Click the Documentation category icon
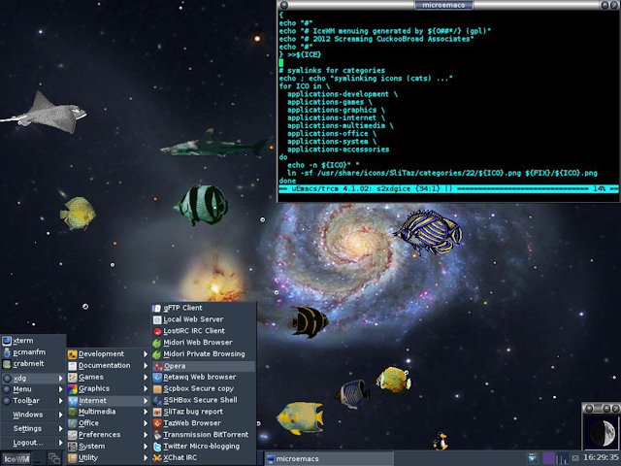Viewport: 621px width, 466px height. (x=72, y=366)
